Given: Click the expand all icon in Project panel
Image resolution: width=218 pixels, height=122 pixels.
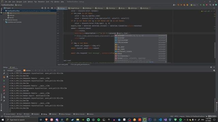Looking at the screenshot, I should tap(45, 8).
